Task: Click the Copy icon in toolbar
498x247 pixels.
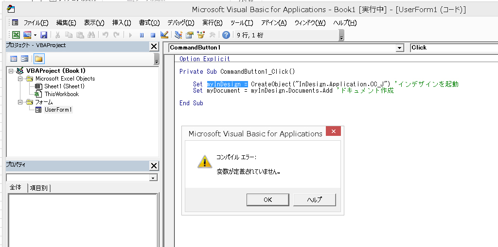Action: point(69,35)
